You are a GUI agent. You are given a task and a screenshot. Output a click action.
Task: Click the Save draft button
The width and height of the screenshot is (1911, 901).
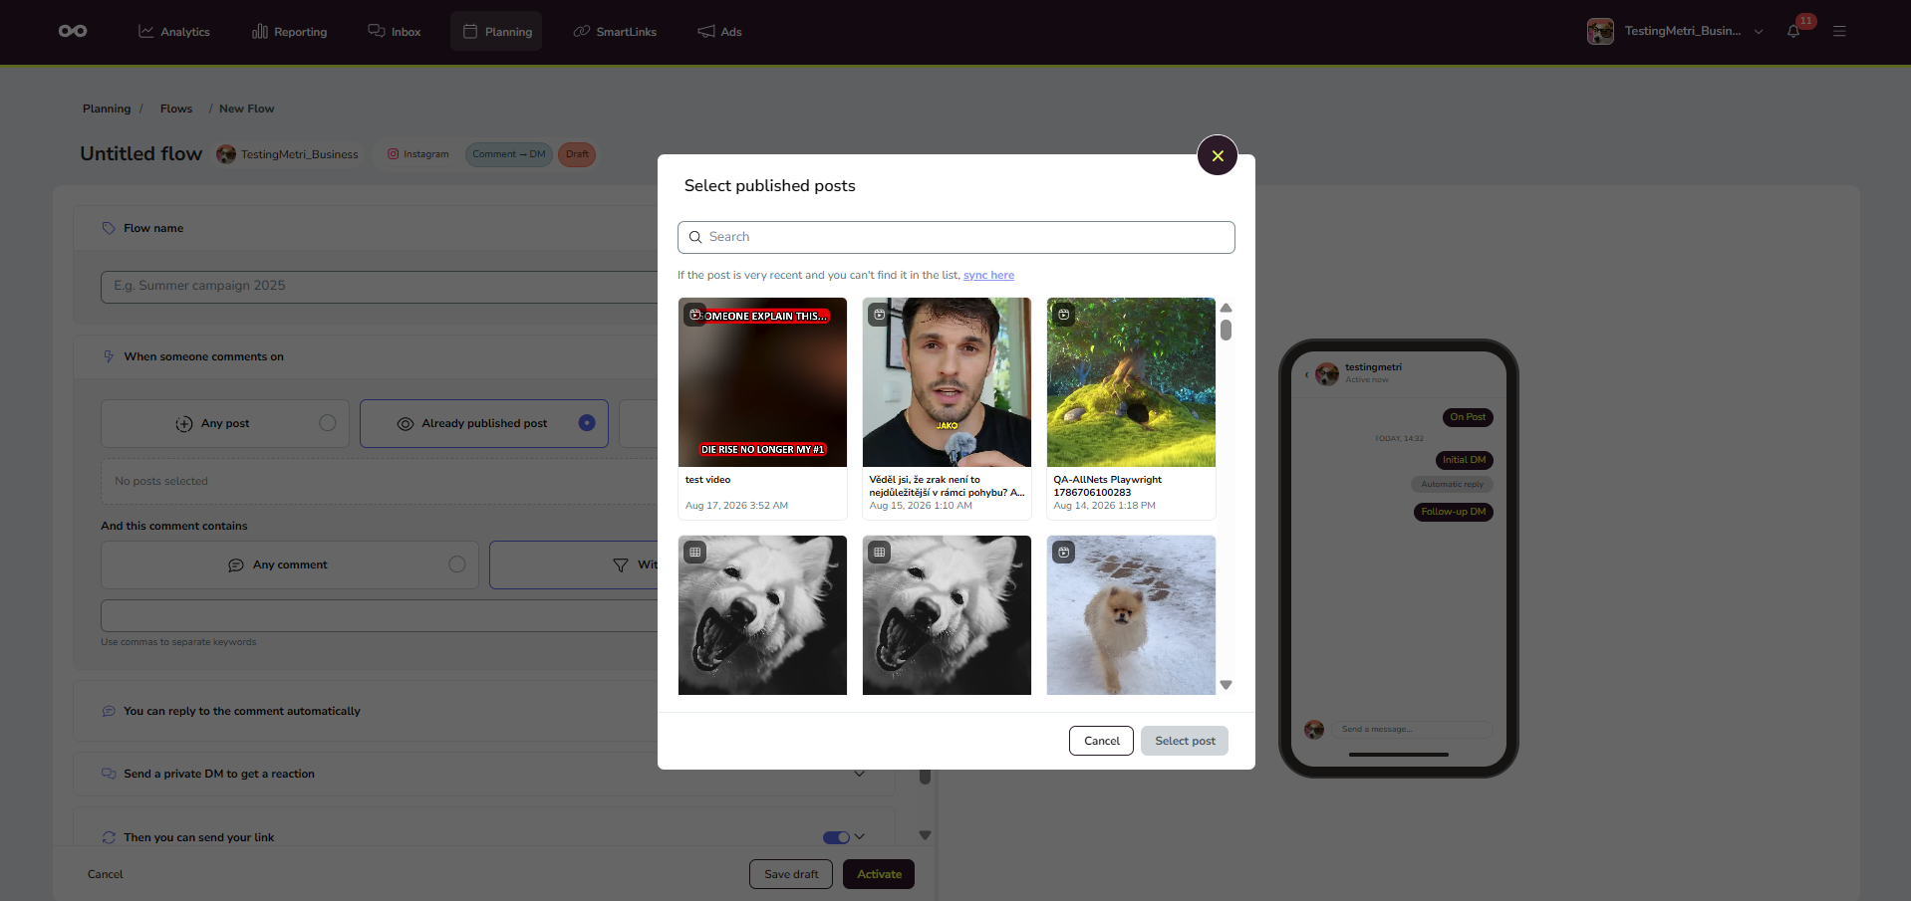point(791,874)
